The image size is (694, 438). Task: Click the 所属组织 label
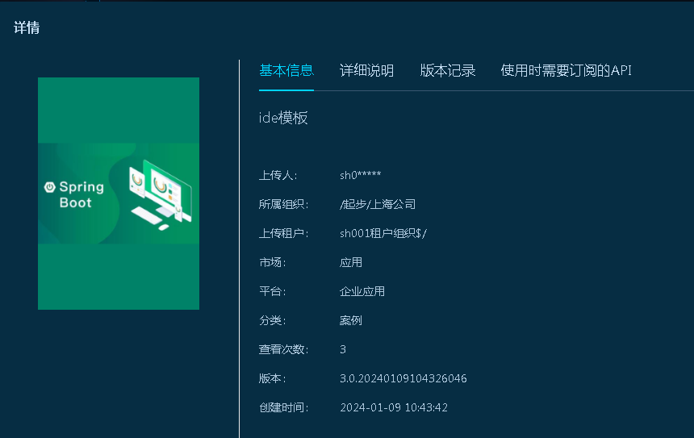pyautogui.click(x=284, y=204)
